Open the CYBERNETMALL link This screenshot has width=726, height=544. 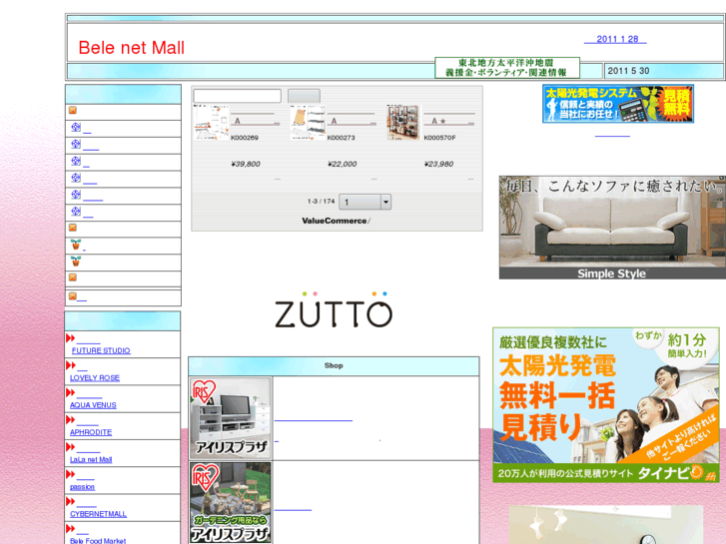pyautogui.click(x=98, y=514)
